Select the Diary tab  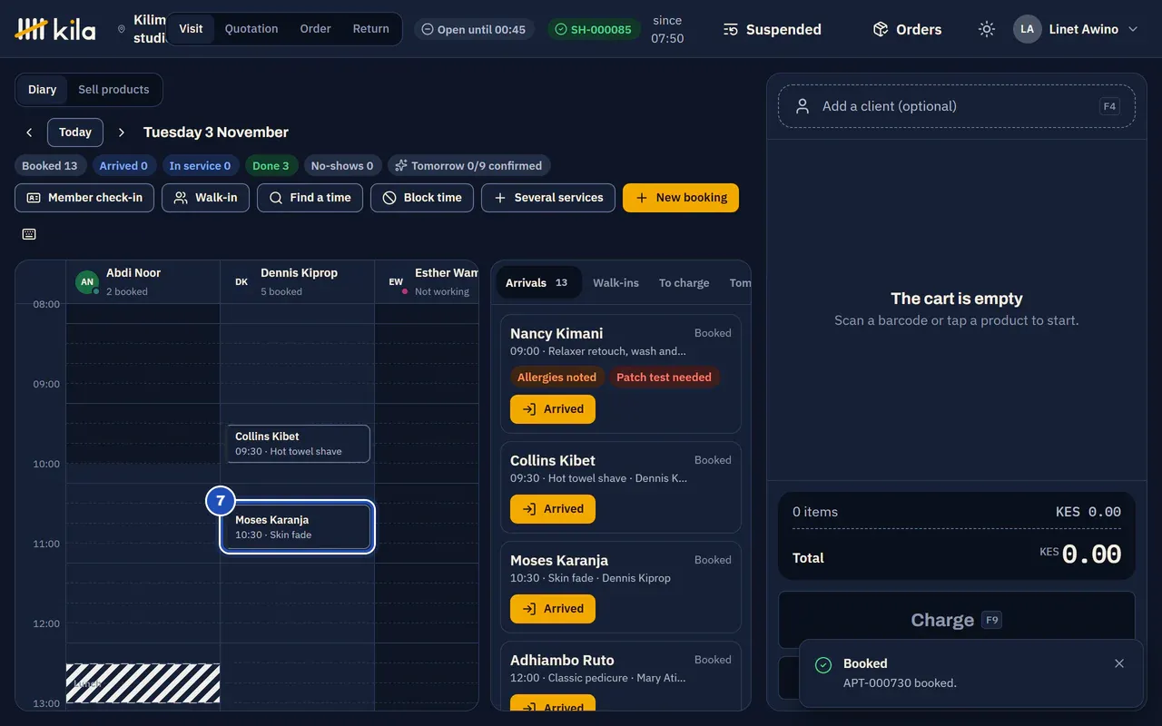tap(42, 90)
